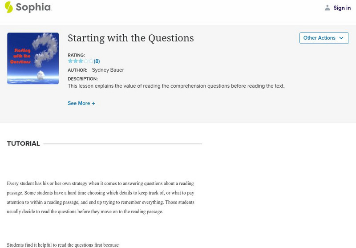This screenshot has height=248, width=356.
Task: Click the Sophia leaf logo icon
Action: point(9,7)
